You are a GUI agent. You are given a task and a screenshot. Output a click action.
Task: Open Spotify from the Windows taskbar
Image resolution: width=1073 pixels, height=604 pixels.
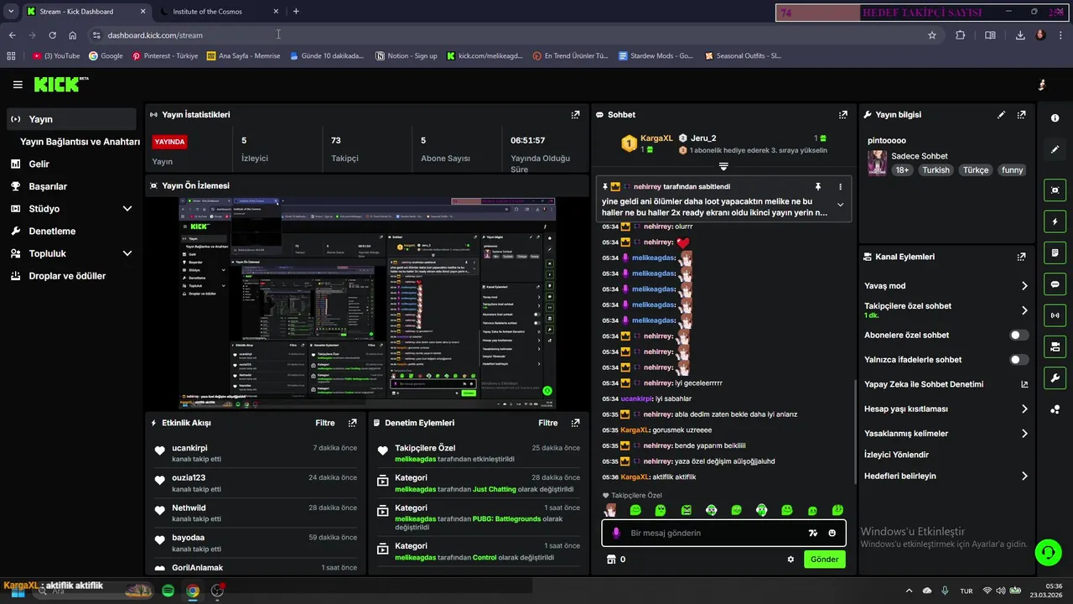[x=168, y=591]
